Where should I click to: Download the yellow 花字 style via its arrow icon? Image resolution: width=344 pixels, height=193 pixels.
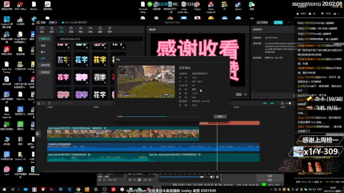coord(105,65)
